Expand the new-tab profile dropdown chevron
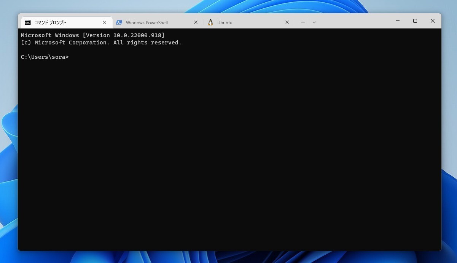457x263 pixels. click(314, 22)
